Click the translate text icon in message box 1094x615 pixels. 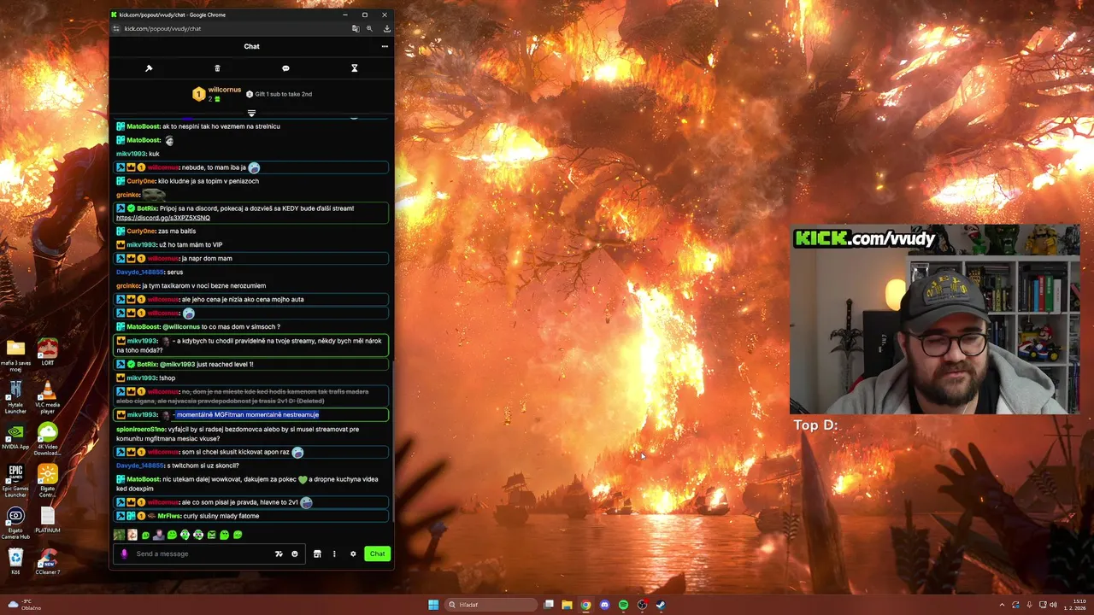(279, 553)
